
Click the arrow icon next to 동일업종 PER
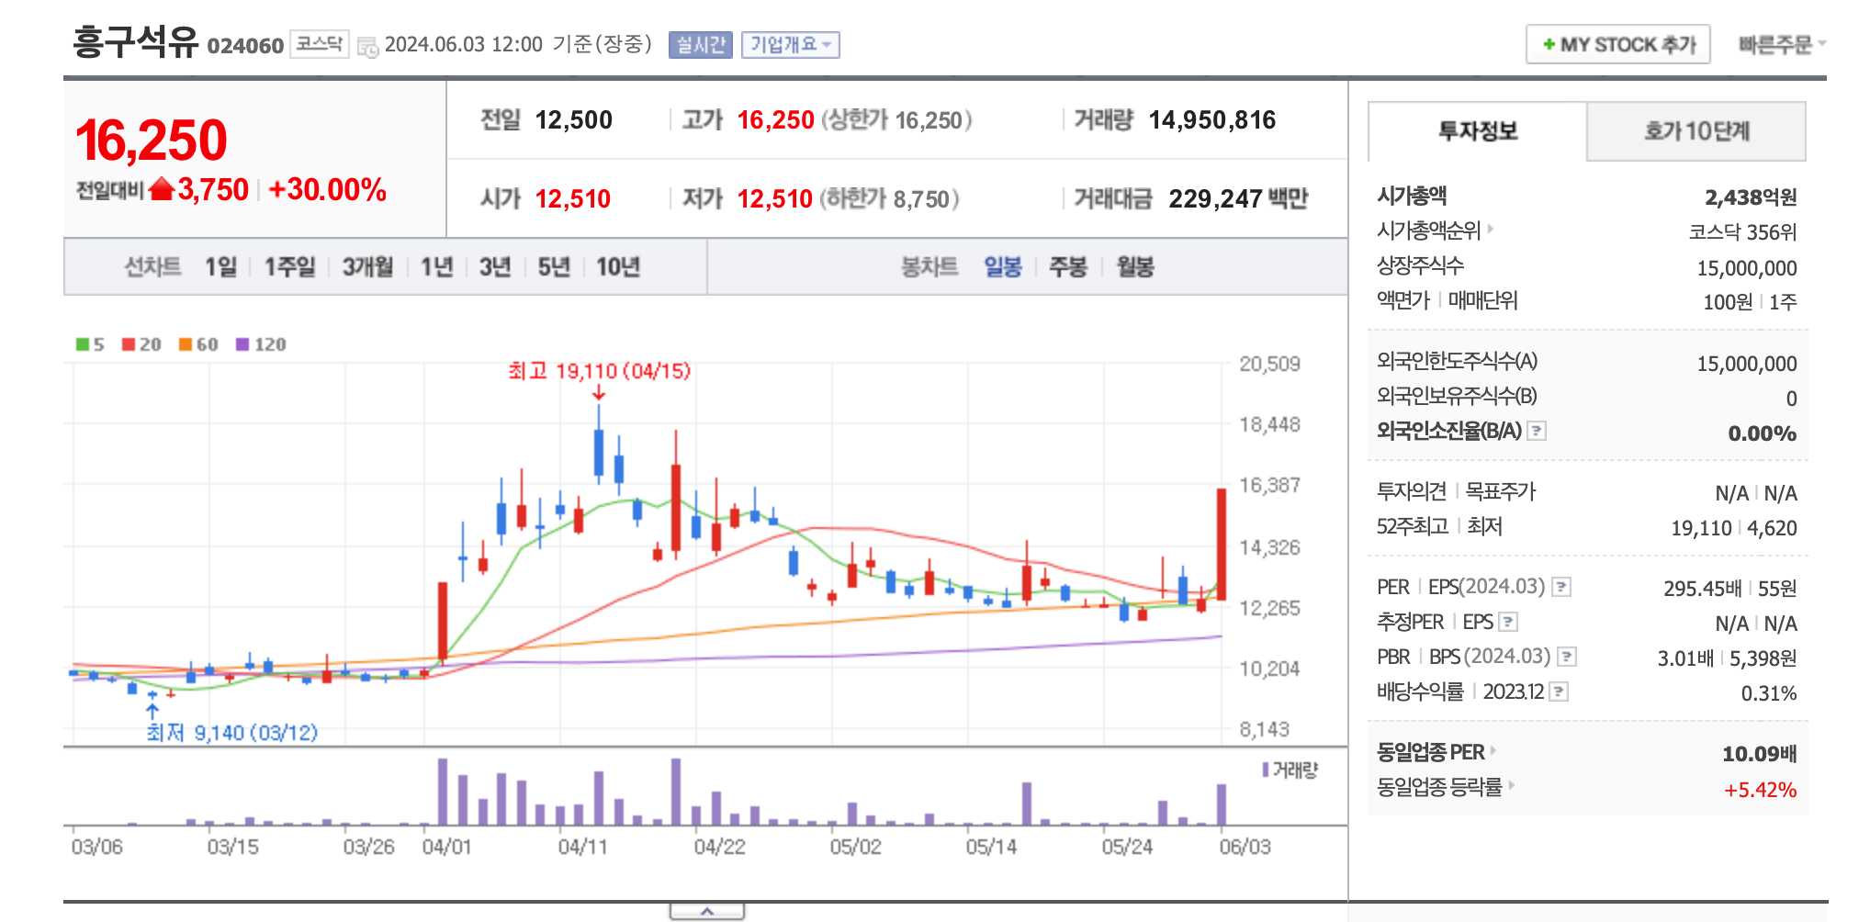tap(1493, 751)
